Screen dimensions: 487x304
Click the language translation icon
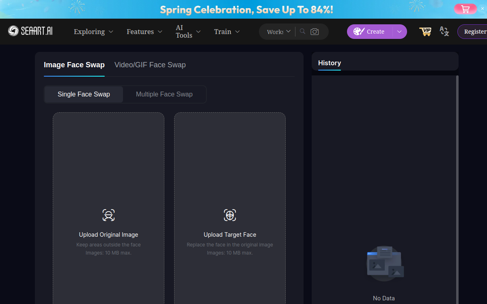point(444,31)
